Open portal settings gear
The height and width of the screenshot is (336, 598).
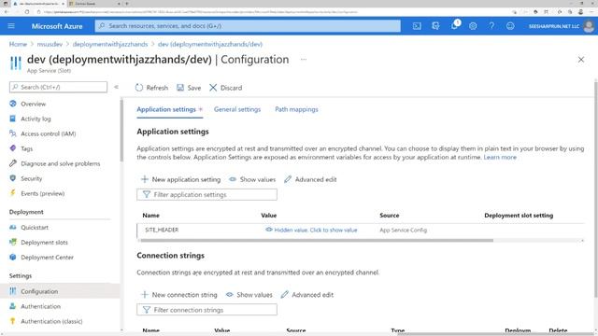click(x=473, y=26)
